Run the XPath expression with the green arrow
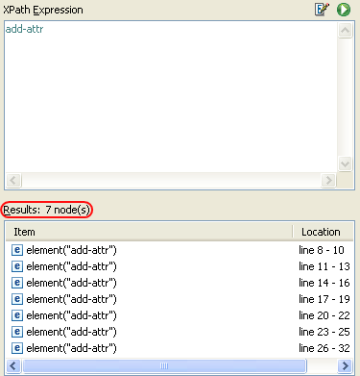The image size is (360, 376). click(344, 10)
